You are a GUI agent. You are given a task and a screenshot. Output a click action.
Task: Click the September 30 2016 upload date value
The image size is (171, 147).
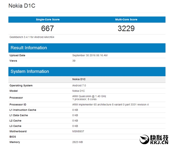90,55
